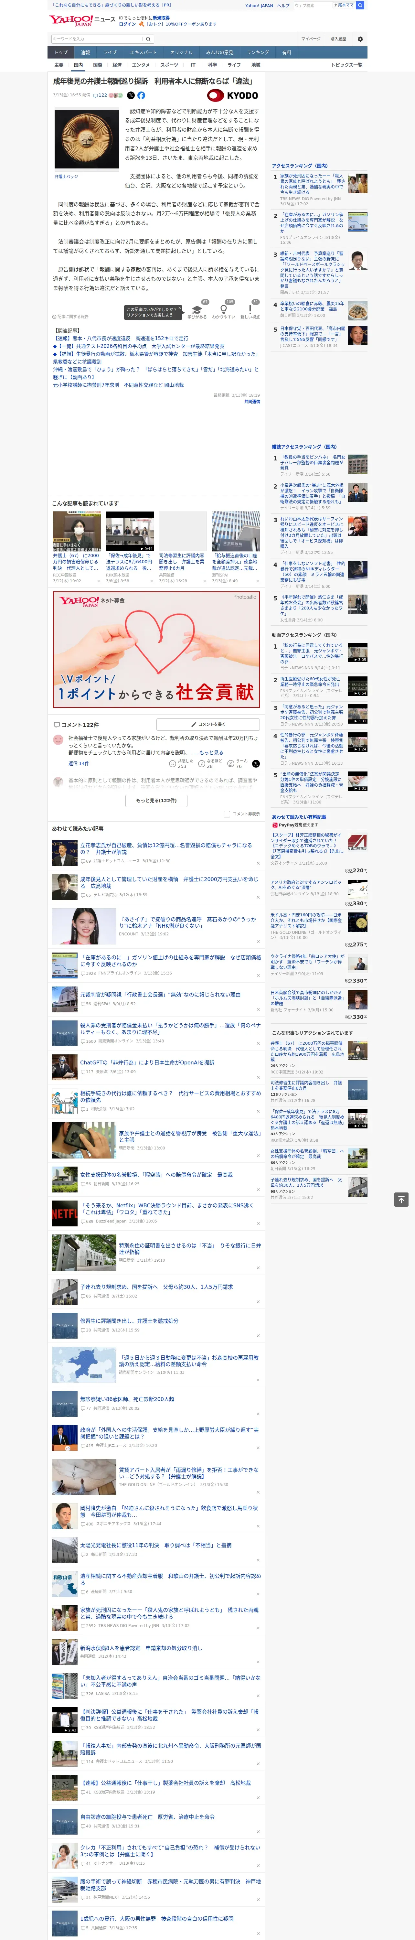Select the ライブ tab in dark navigation bar
The image size is (415, 1940).
[x=110, y=52]
